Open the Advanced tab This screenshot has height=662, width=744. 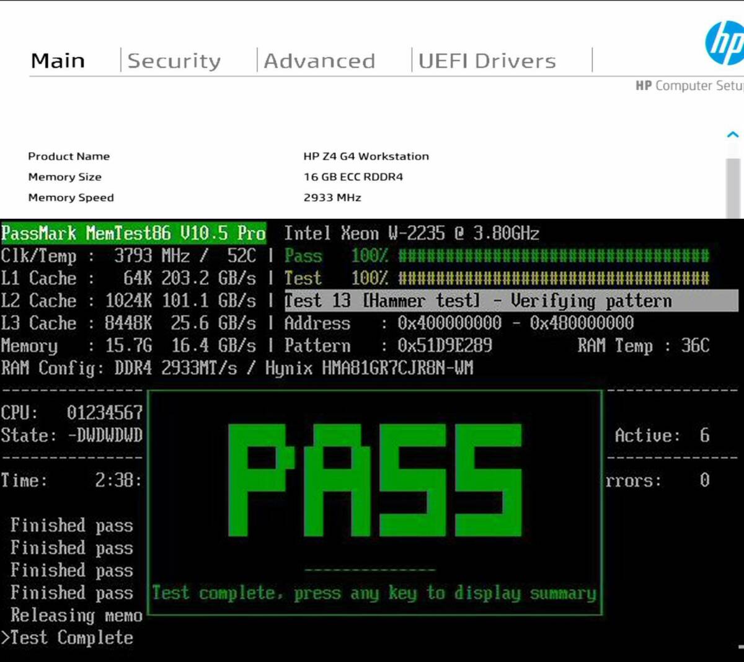[319, 61]
